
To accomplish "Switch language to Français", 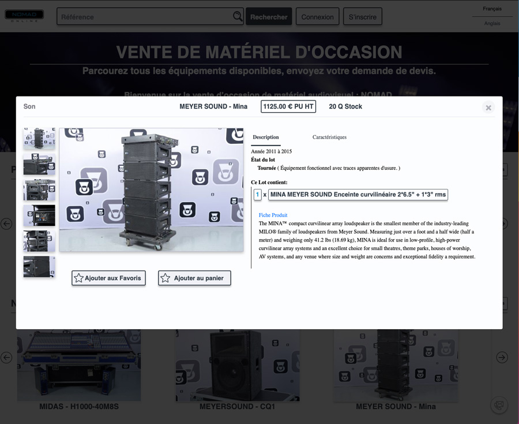I will click(x=492, y=9).
